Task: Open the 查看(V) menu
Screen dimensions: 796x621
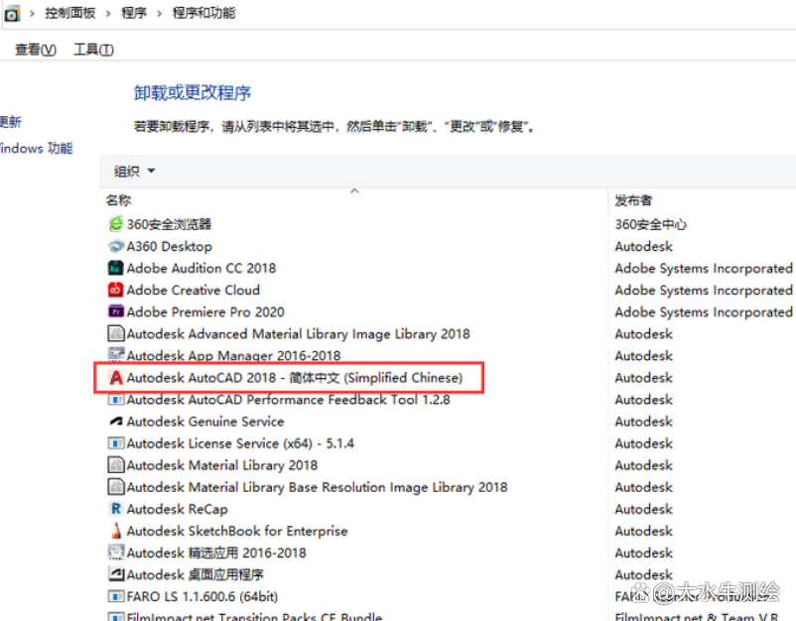Action: [36, 50]
